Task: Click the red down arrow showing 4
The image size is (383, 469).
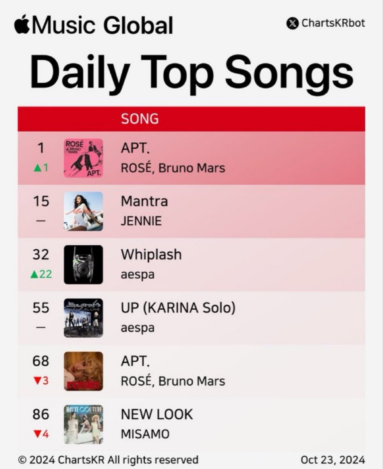Action: point(37,434)
